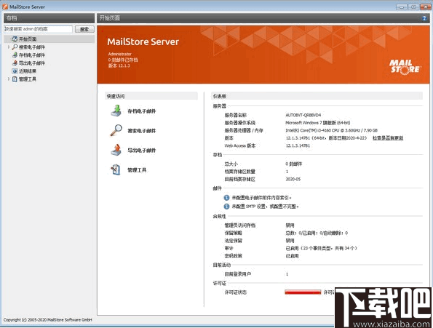
Task: Click the Administrator label in the orange banner
Action: click(x=120, y=54)
